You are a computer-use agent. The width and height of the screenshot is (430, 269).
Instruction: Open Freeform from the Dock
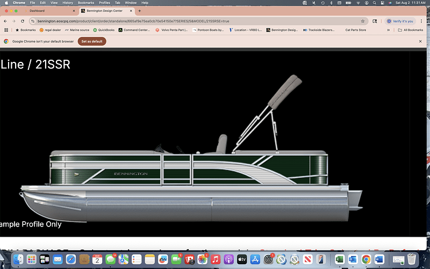(163, 259)
